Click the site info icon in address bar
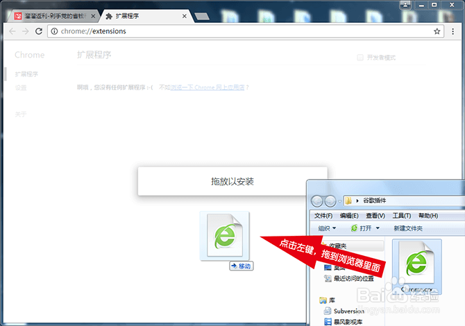Image resolution: width=465 pixels, height=326 pixels. (x=54, y=31)
